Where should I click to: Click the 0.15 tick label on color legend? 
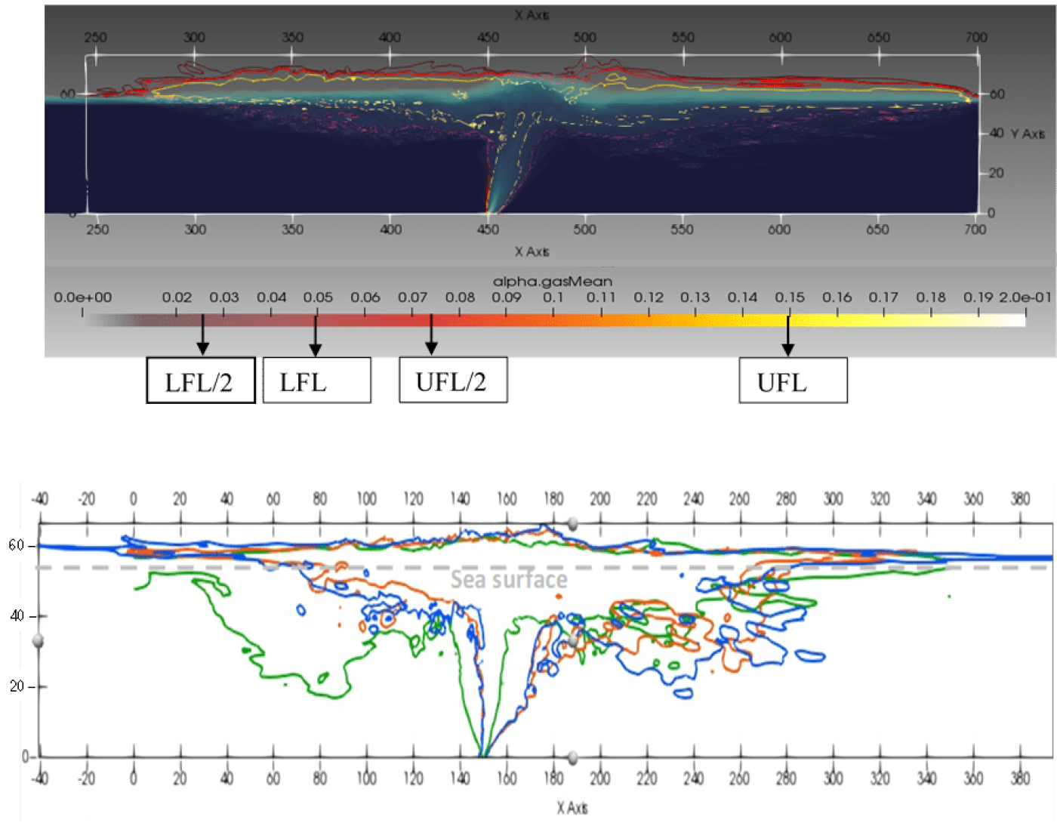(790, 297)
